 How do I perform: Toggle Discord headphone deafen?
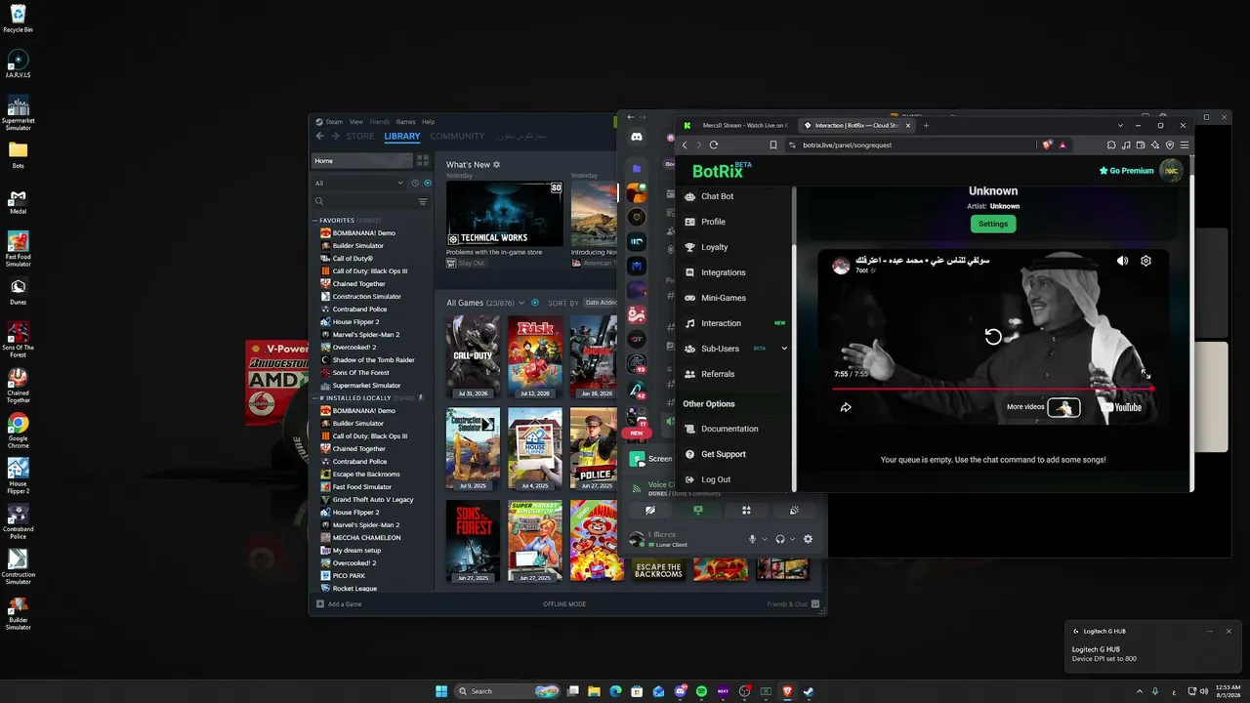pyautogui.click(x=779, y=539)
